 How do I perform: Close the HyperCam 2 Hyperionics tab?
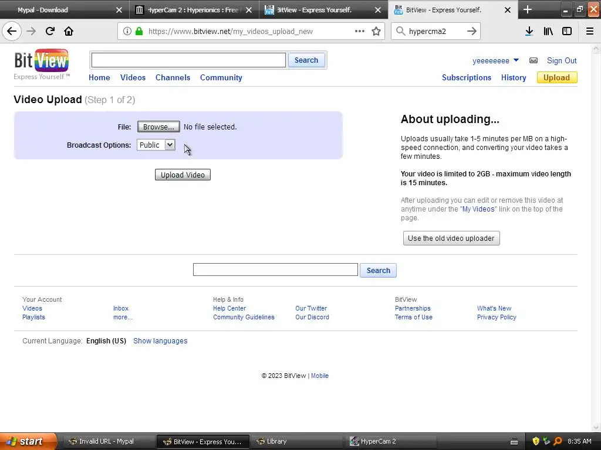[x=249, y=10]
